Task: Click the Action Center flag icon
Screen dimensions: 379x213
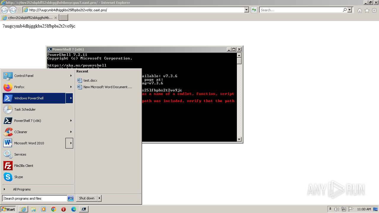Action: (x=351, y=209)
